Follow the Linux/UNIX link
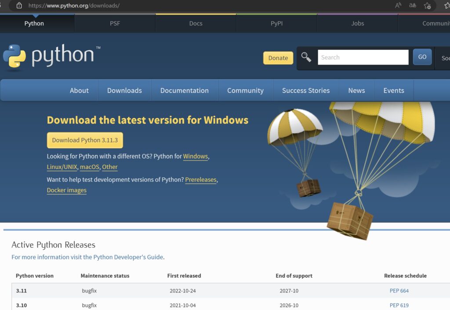This screenshot has width=450, height=310. pyautogui.click(x=62, y=167)
